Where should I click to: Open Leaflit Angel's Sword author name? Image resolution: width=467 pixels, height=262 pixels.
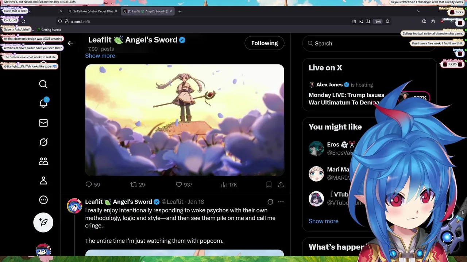(119, 202)
